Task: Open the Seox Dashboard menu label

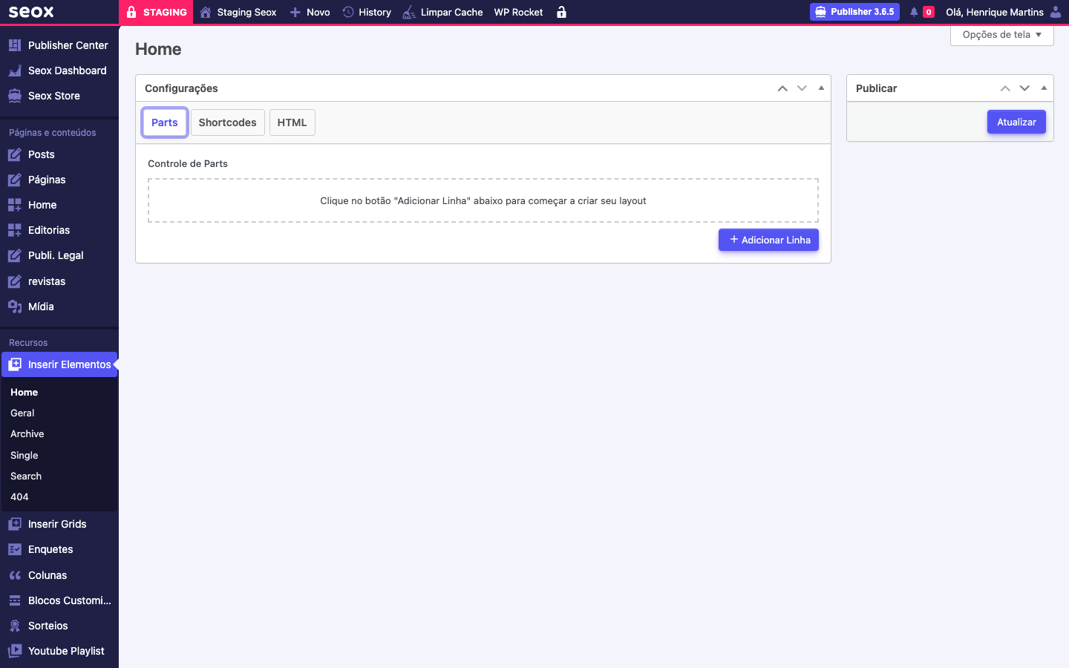Action: (68, 71)
